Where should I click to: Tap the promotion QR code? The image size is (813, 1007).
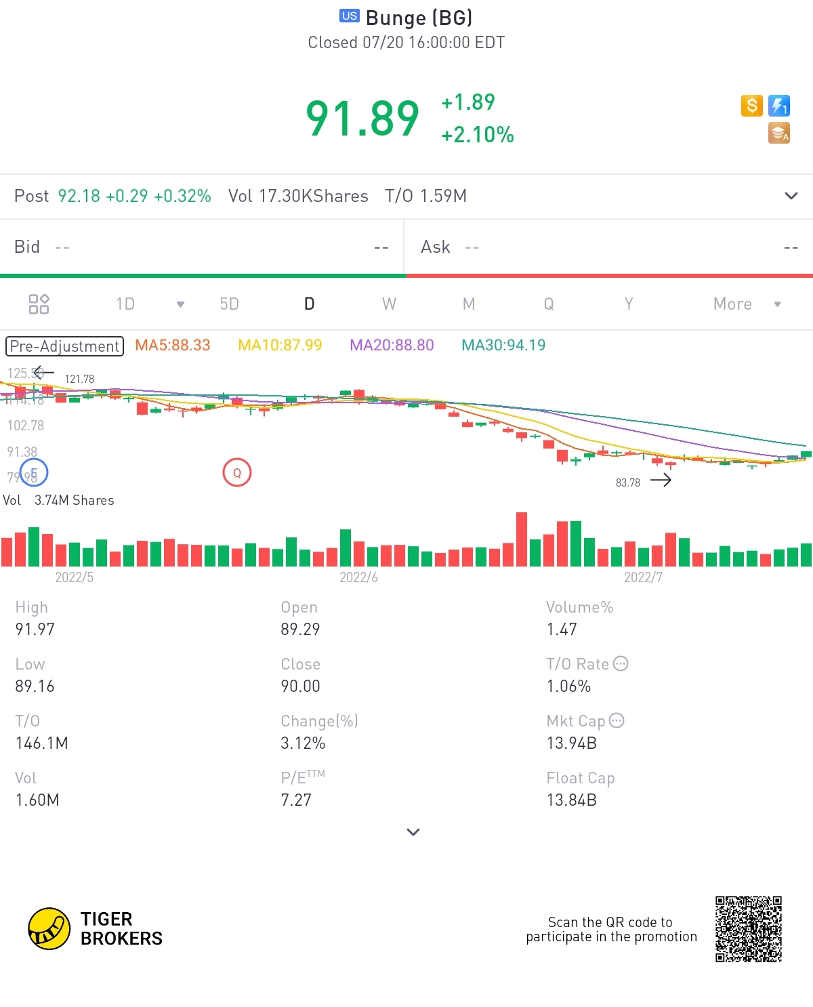pos(749,929)
